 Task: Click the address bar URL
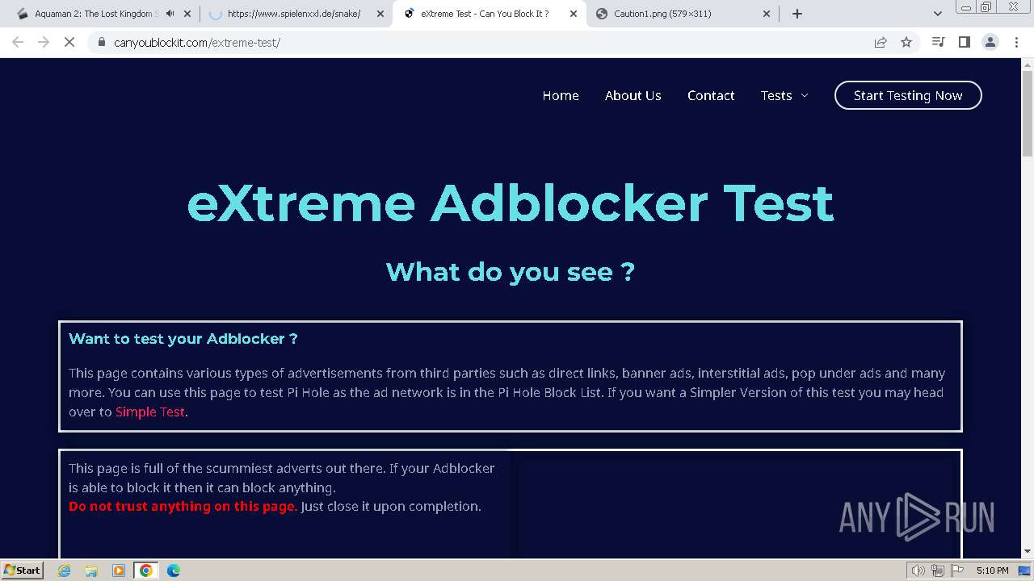[x=197, y=42]
